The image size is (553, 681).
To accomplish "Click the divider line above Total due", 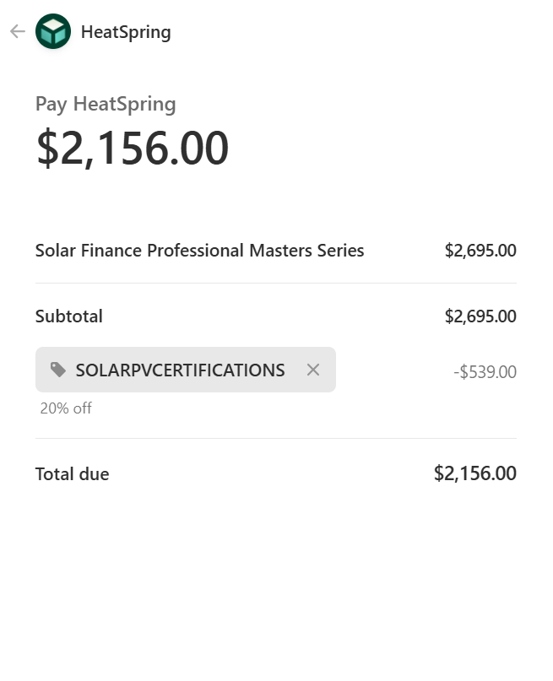I will click(276, 439).
